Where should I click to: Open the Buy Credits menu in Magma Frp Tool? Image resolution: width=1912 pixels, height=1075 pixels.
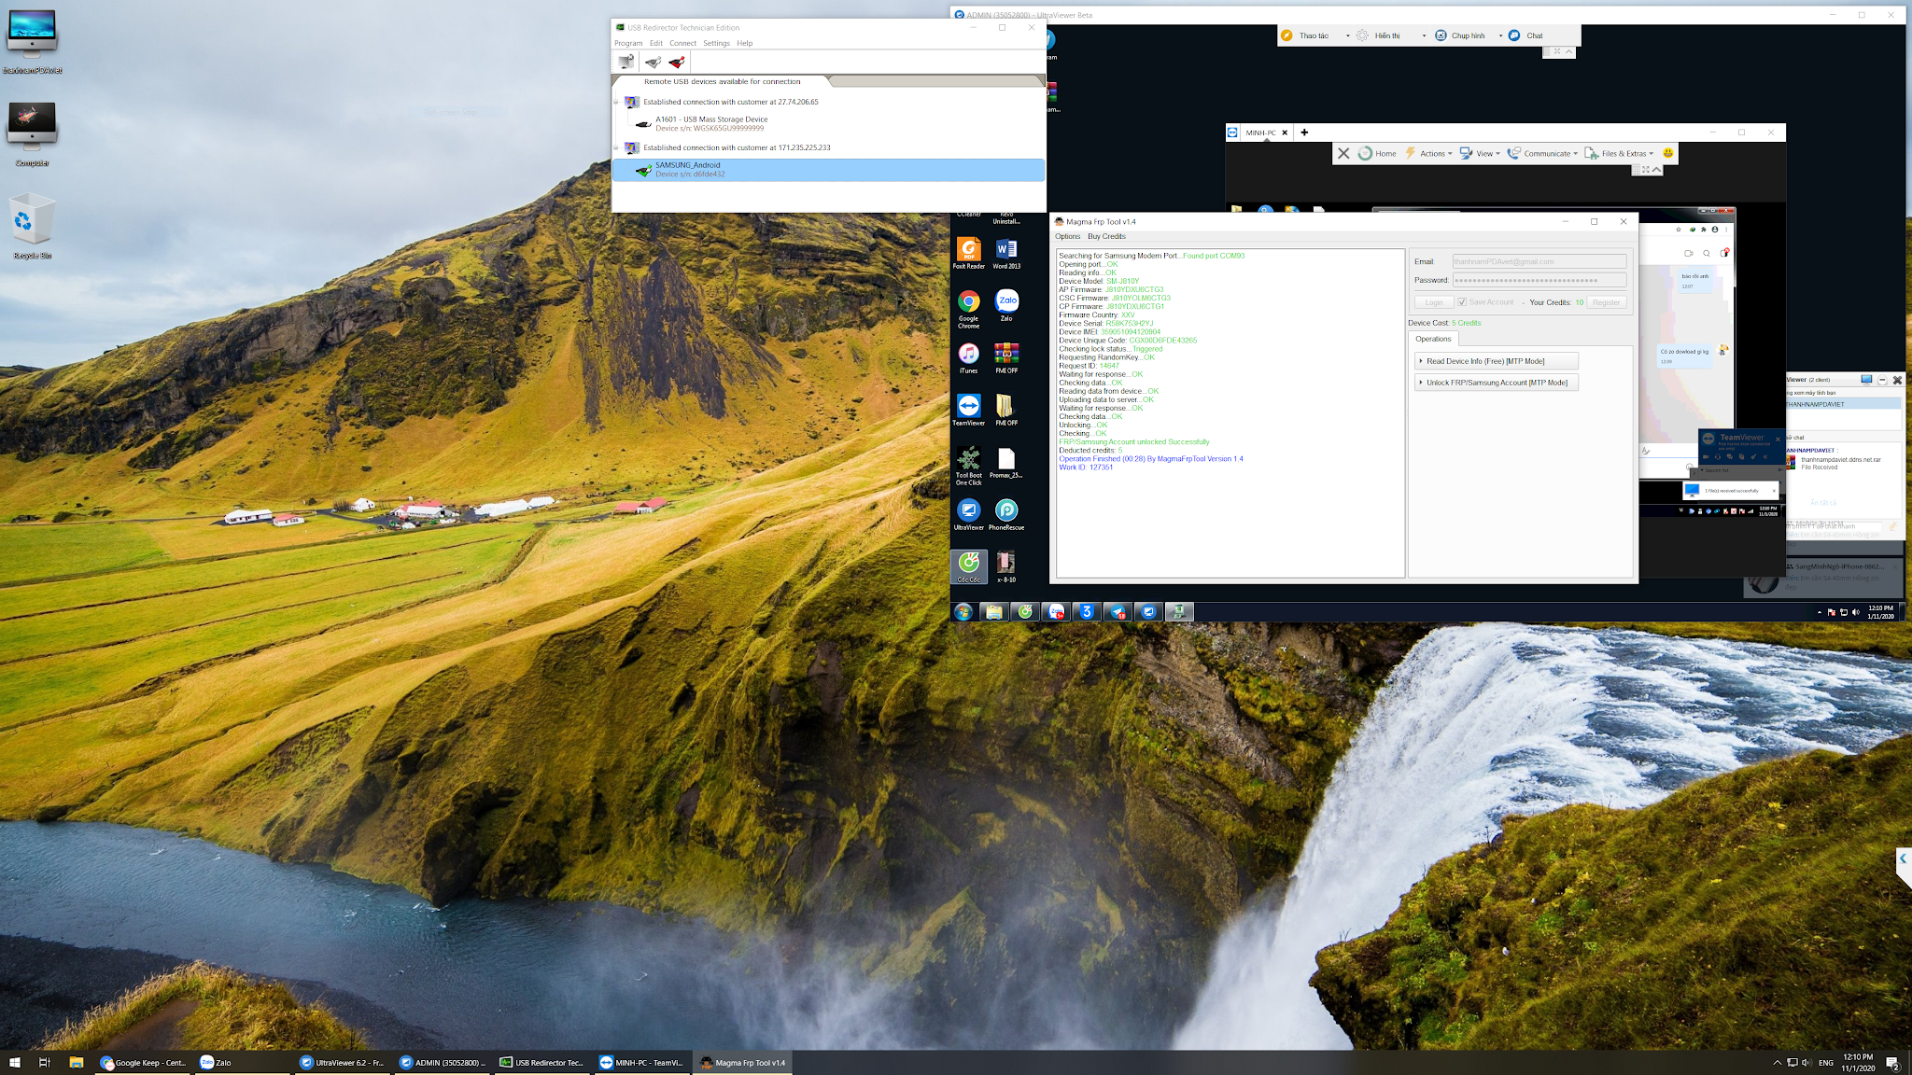(1106, 236)
